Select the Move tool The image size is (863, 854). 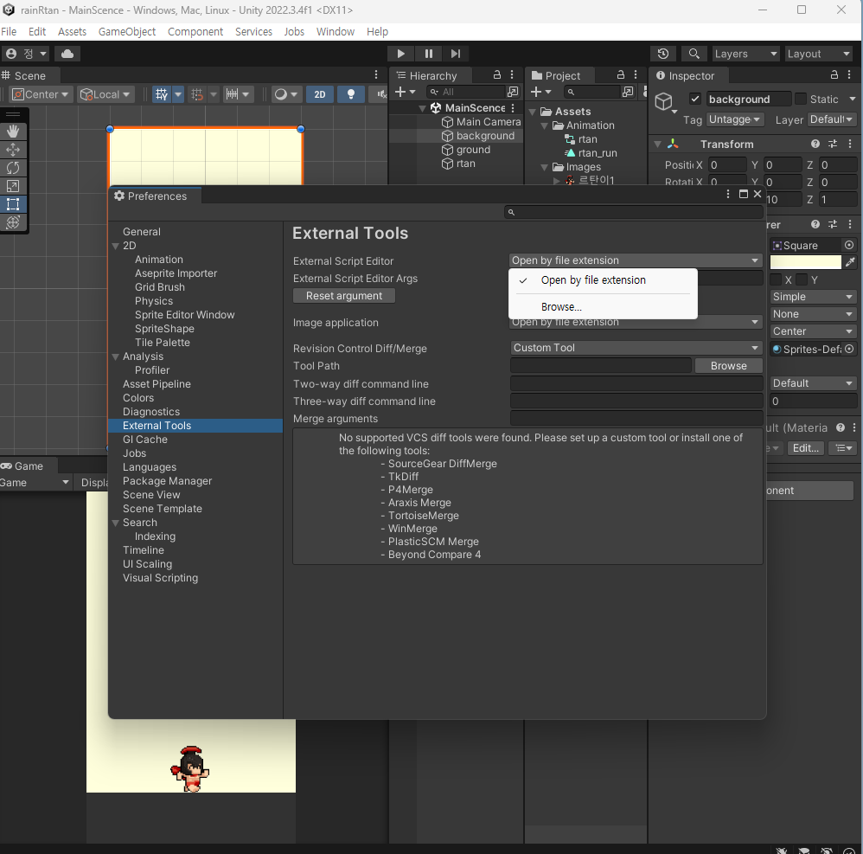13,149
